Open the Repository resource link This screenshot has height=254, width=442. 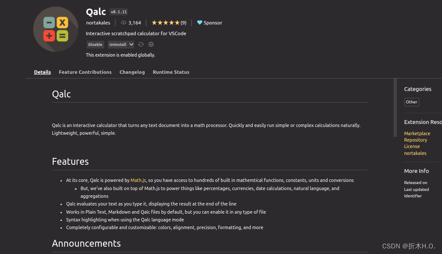pos(415,140)
